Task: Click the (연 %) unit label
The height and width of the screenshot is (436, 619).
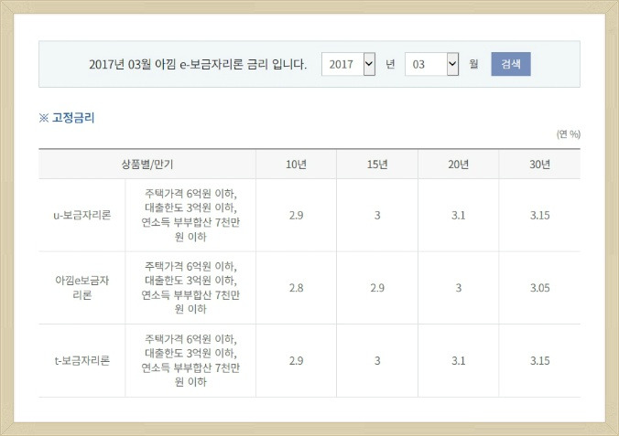Action: pos(569,134)
